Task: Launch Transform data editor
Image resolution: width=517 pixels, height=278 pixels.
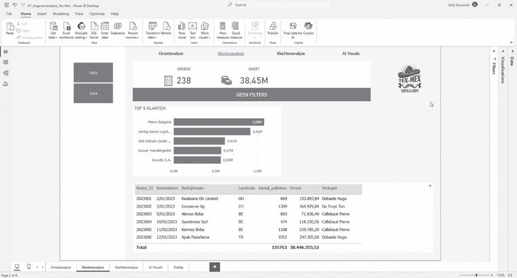Action: pos(152,30)
